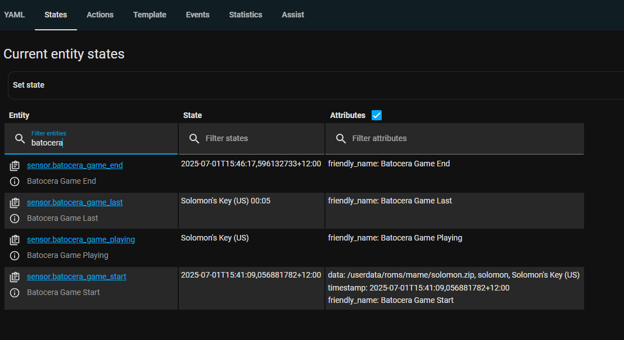Open the sensor.batocera_game_start link

[76, 276]
